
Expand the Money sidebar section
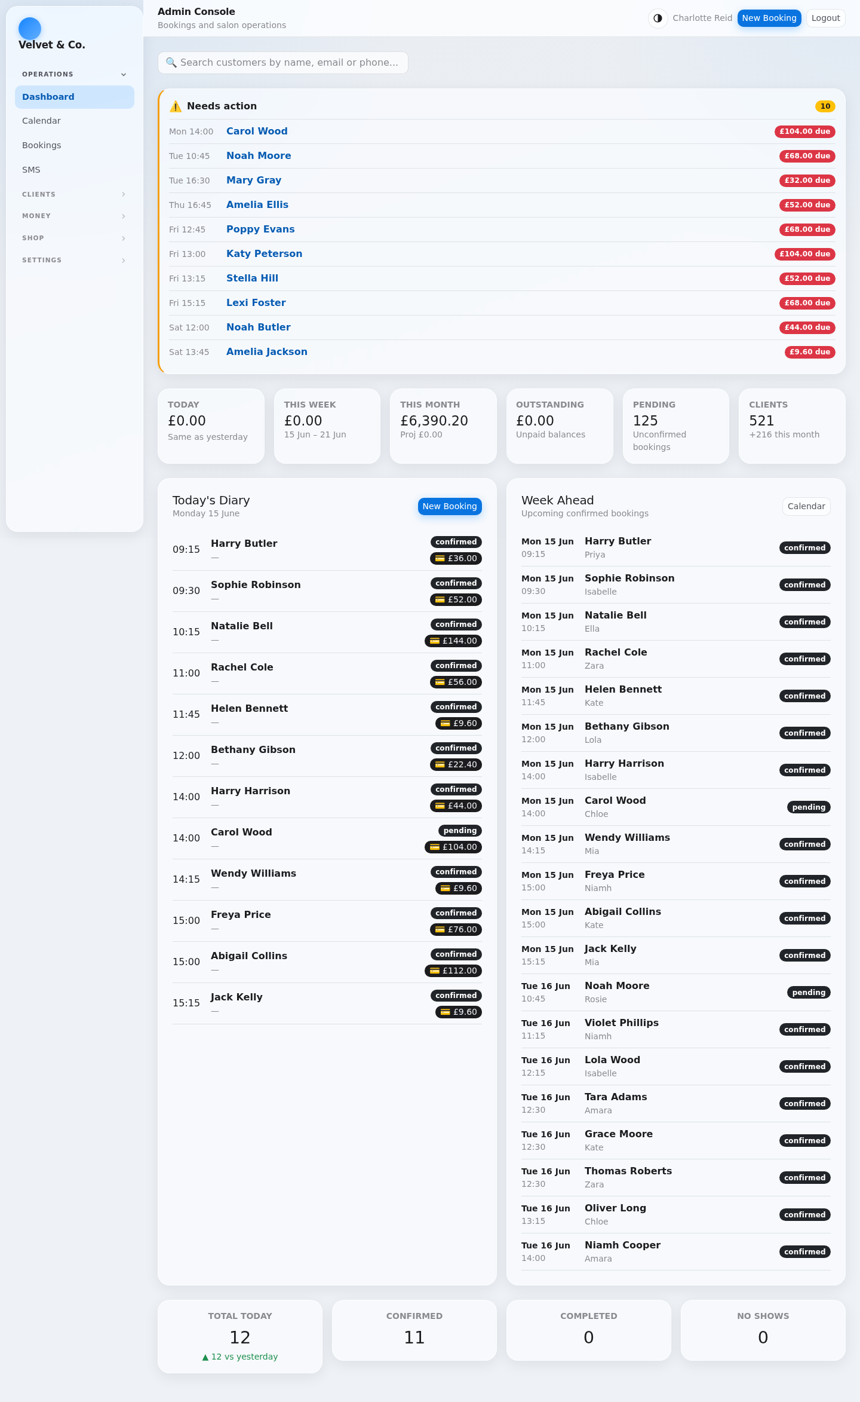75,216
